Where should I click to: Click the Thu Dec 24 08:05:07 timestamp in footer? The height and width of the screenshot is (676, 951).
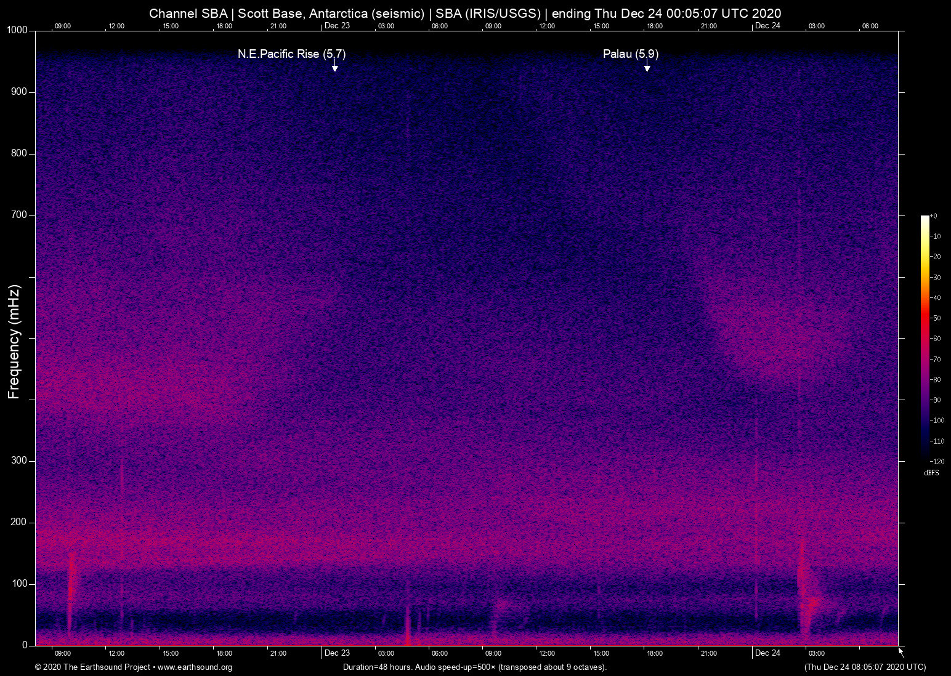click(865, 667)
